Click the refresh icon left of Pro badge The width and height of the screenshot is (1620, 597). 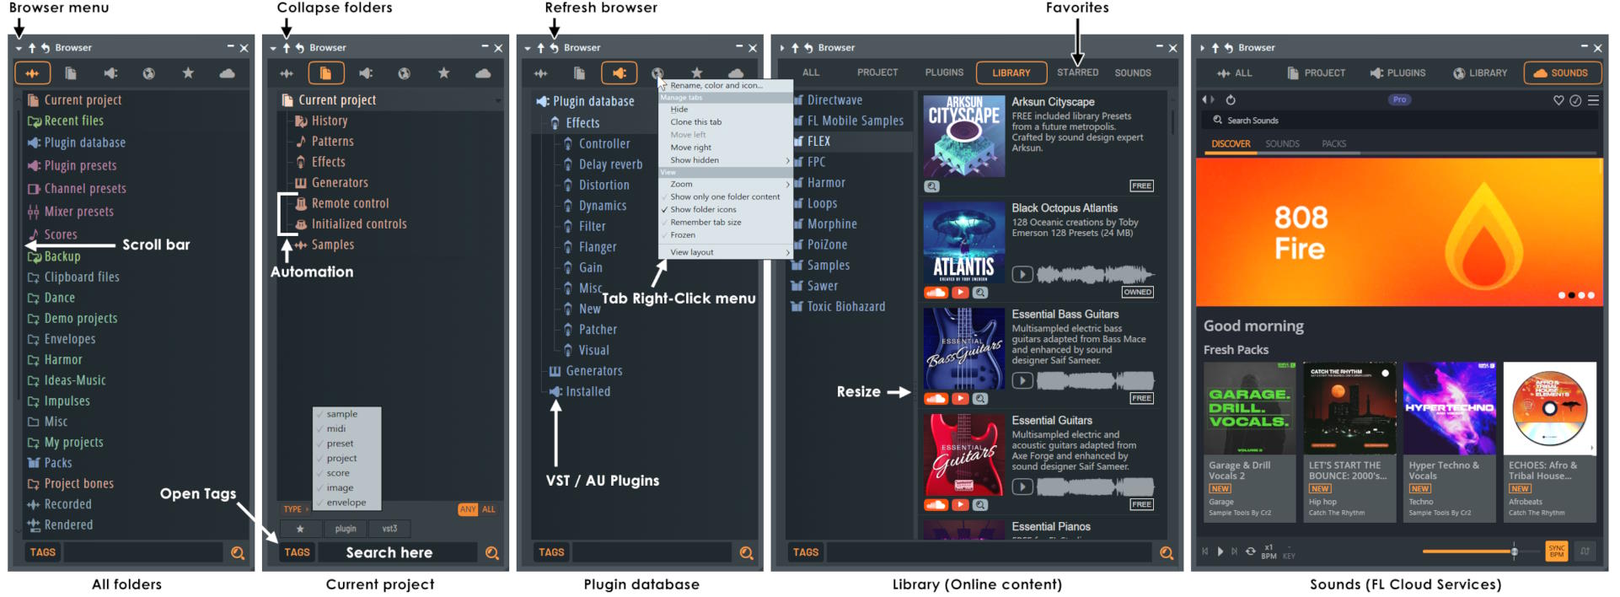[1231, 100]
